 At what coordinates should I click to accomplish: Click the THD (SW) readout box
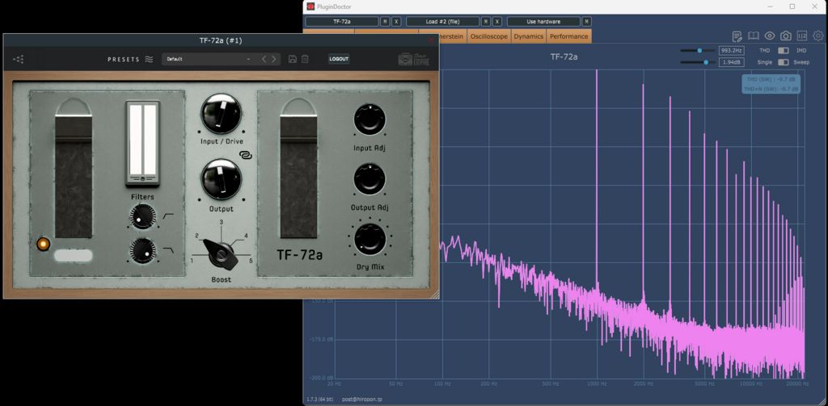[771, 84]
